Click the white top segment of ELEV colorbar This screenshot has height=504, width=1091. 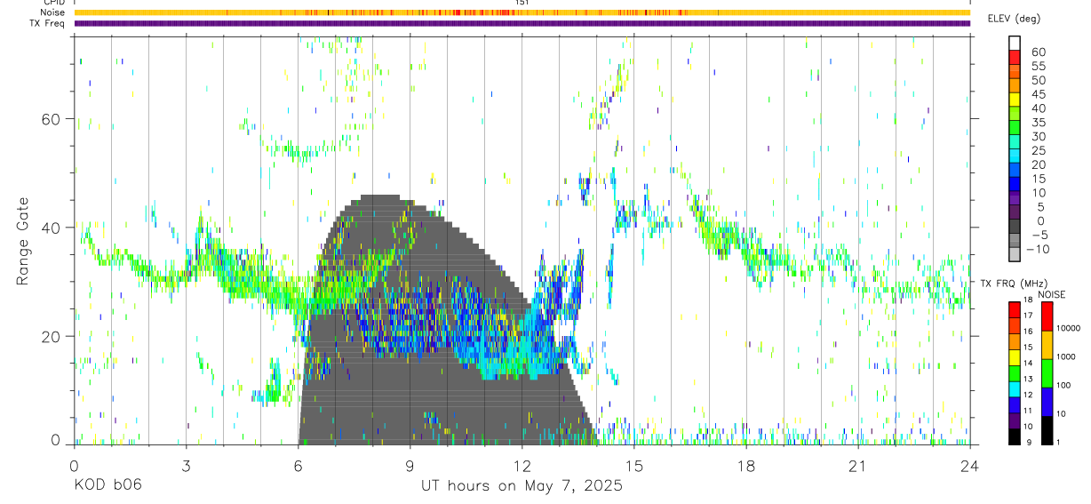coord(1015,44)
